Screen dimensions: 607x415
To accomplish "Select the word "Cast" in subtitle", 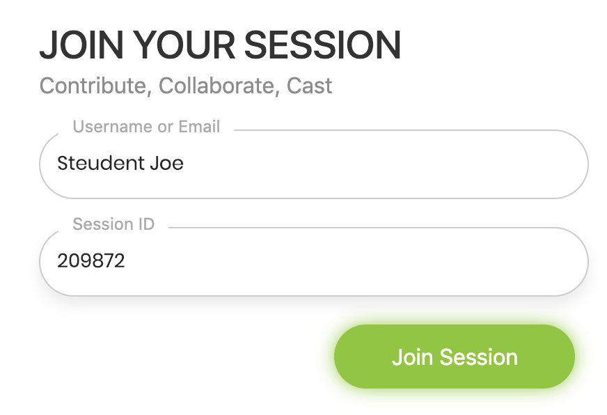I will (x=309, y=86).
